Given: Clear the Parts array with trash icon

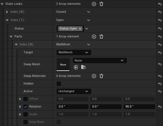Looking at the screenshot, I should pyautogui.click(x=101, y=37).
